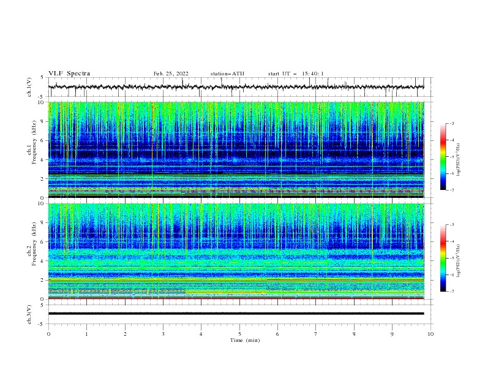Viewport: 485px width, 375px height.
Task: Click time axis tick label "3"
Action: (x=163, y=334)
